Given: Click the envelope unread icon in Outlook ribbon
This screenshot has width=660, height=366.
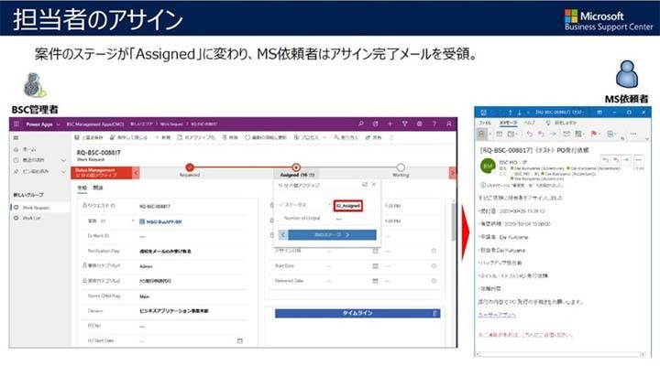Looking at the screenshot, I should click(x=566, y=134).
